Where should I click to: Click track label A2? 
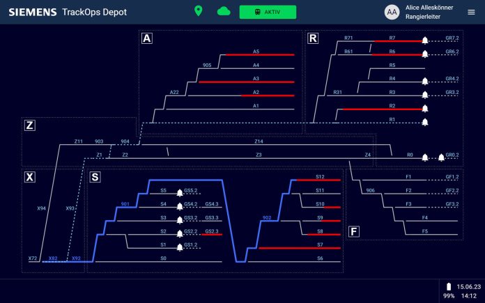[x=256, y=92]
